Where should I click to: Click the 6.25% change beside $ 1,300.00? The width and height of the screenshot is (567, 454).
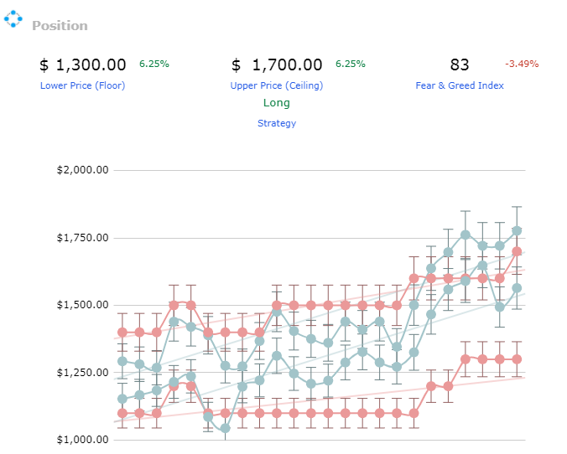point(154,64)
